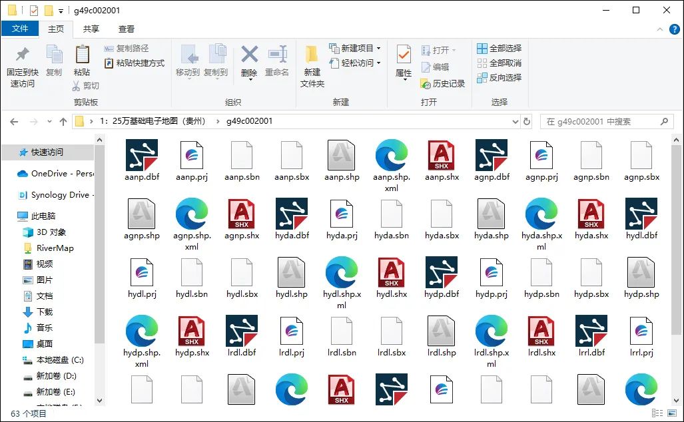Select Quick Access (快速访问) in the sidebar
The height and width of the screenshot is (422, 684).
click(47, 152)
